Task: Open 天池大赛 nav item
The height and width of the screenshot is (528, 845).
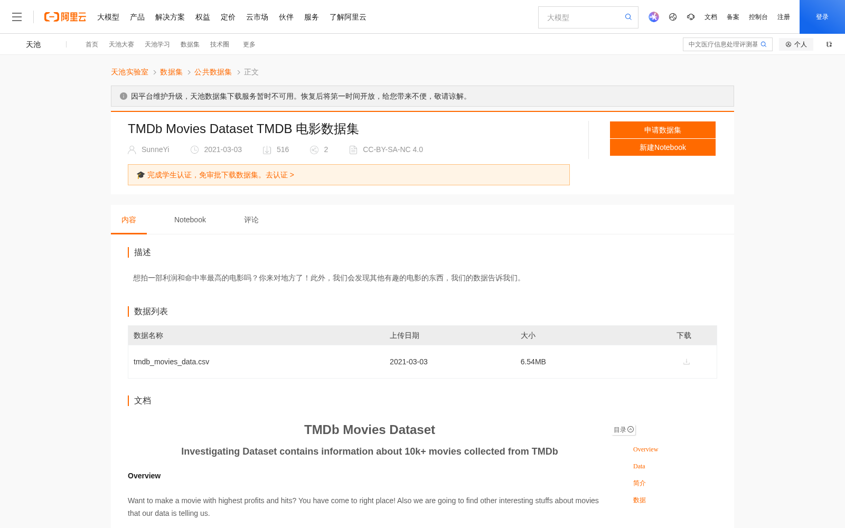Action: point(121,44)
